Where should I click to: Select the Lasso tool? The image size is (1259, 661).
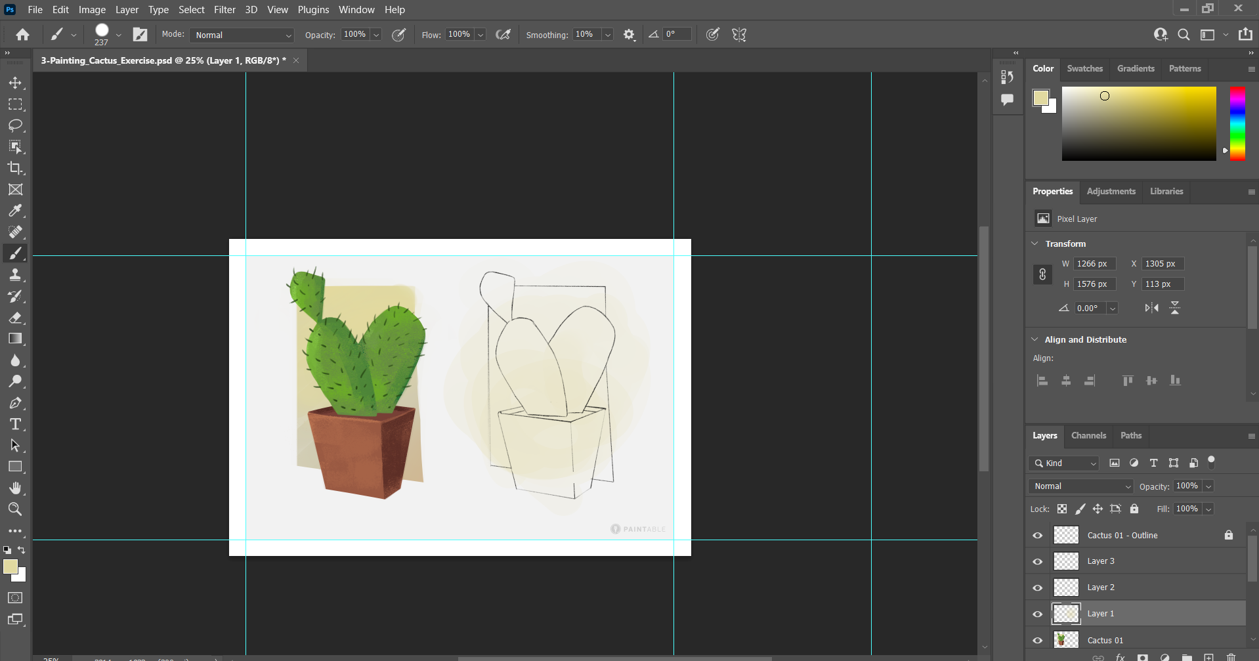coord(16,125)
